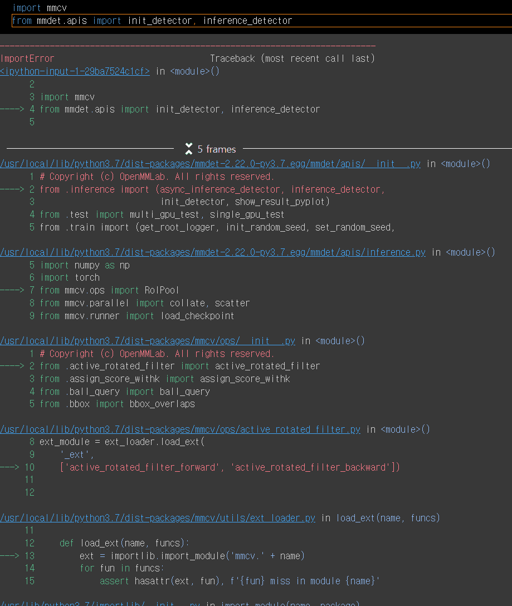
Task: Click the "---> 10" arrow marker
Action: 17,467
